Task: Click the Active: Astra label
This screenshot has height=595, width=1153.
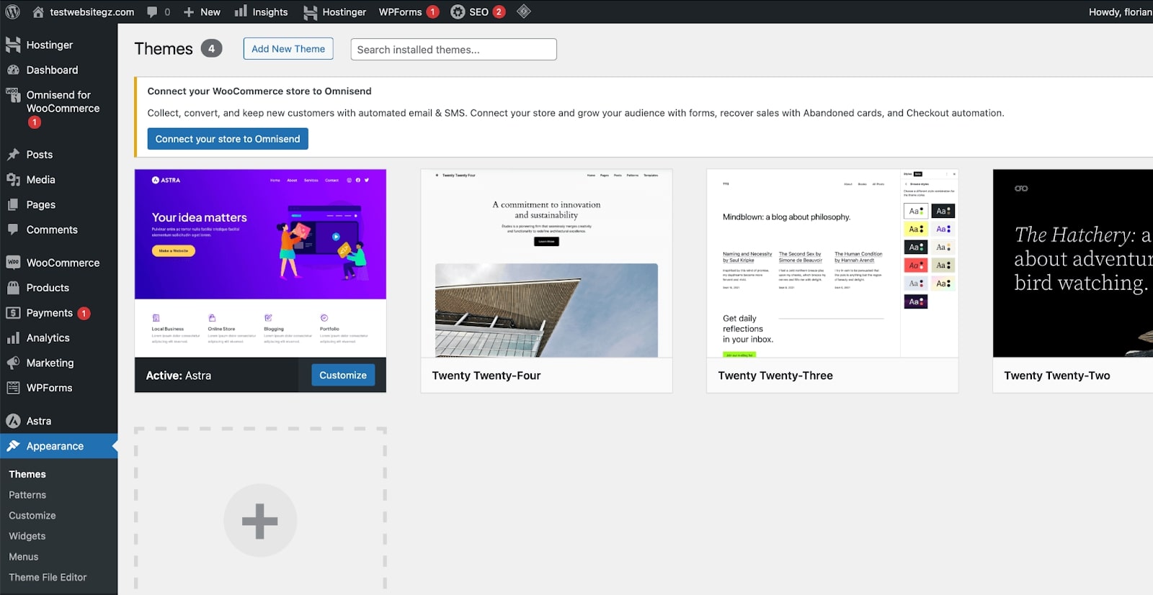Action: [179, 376]
